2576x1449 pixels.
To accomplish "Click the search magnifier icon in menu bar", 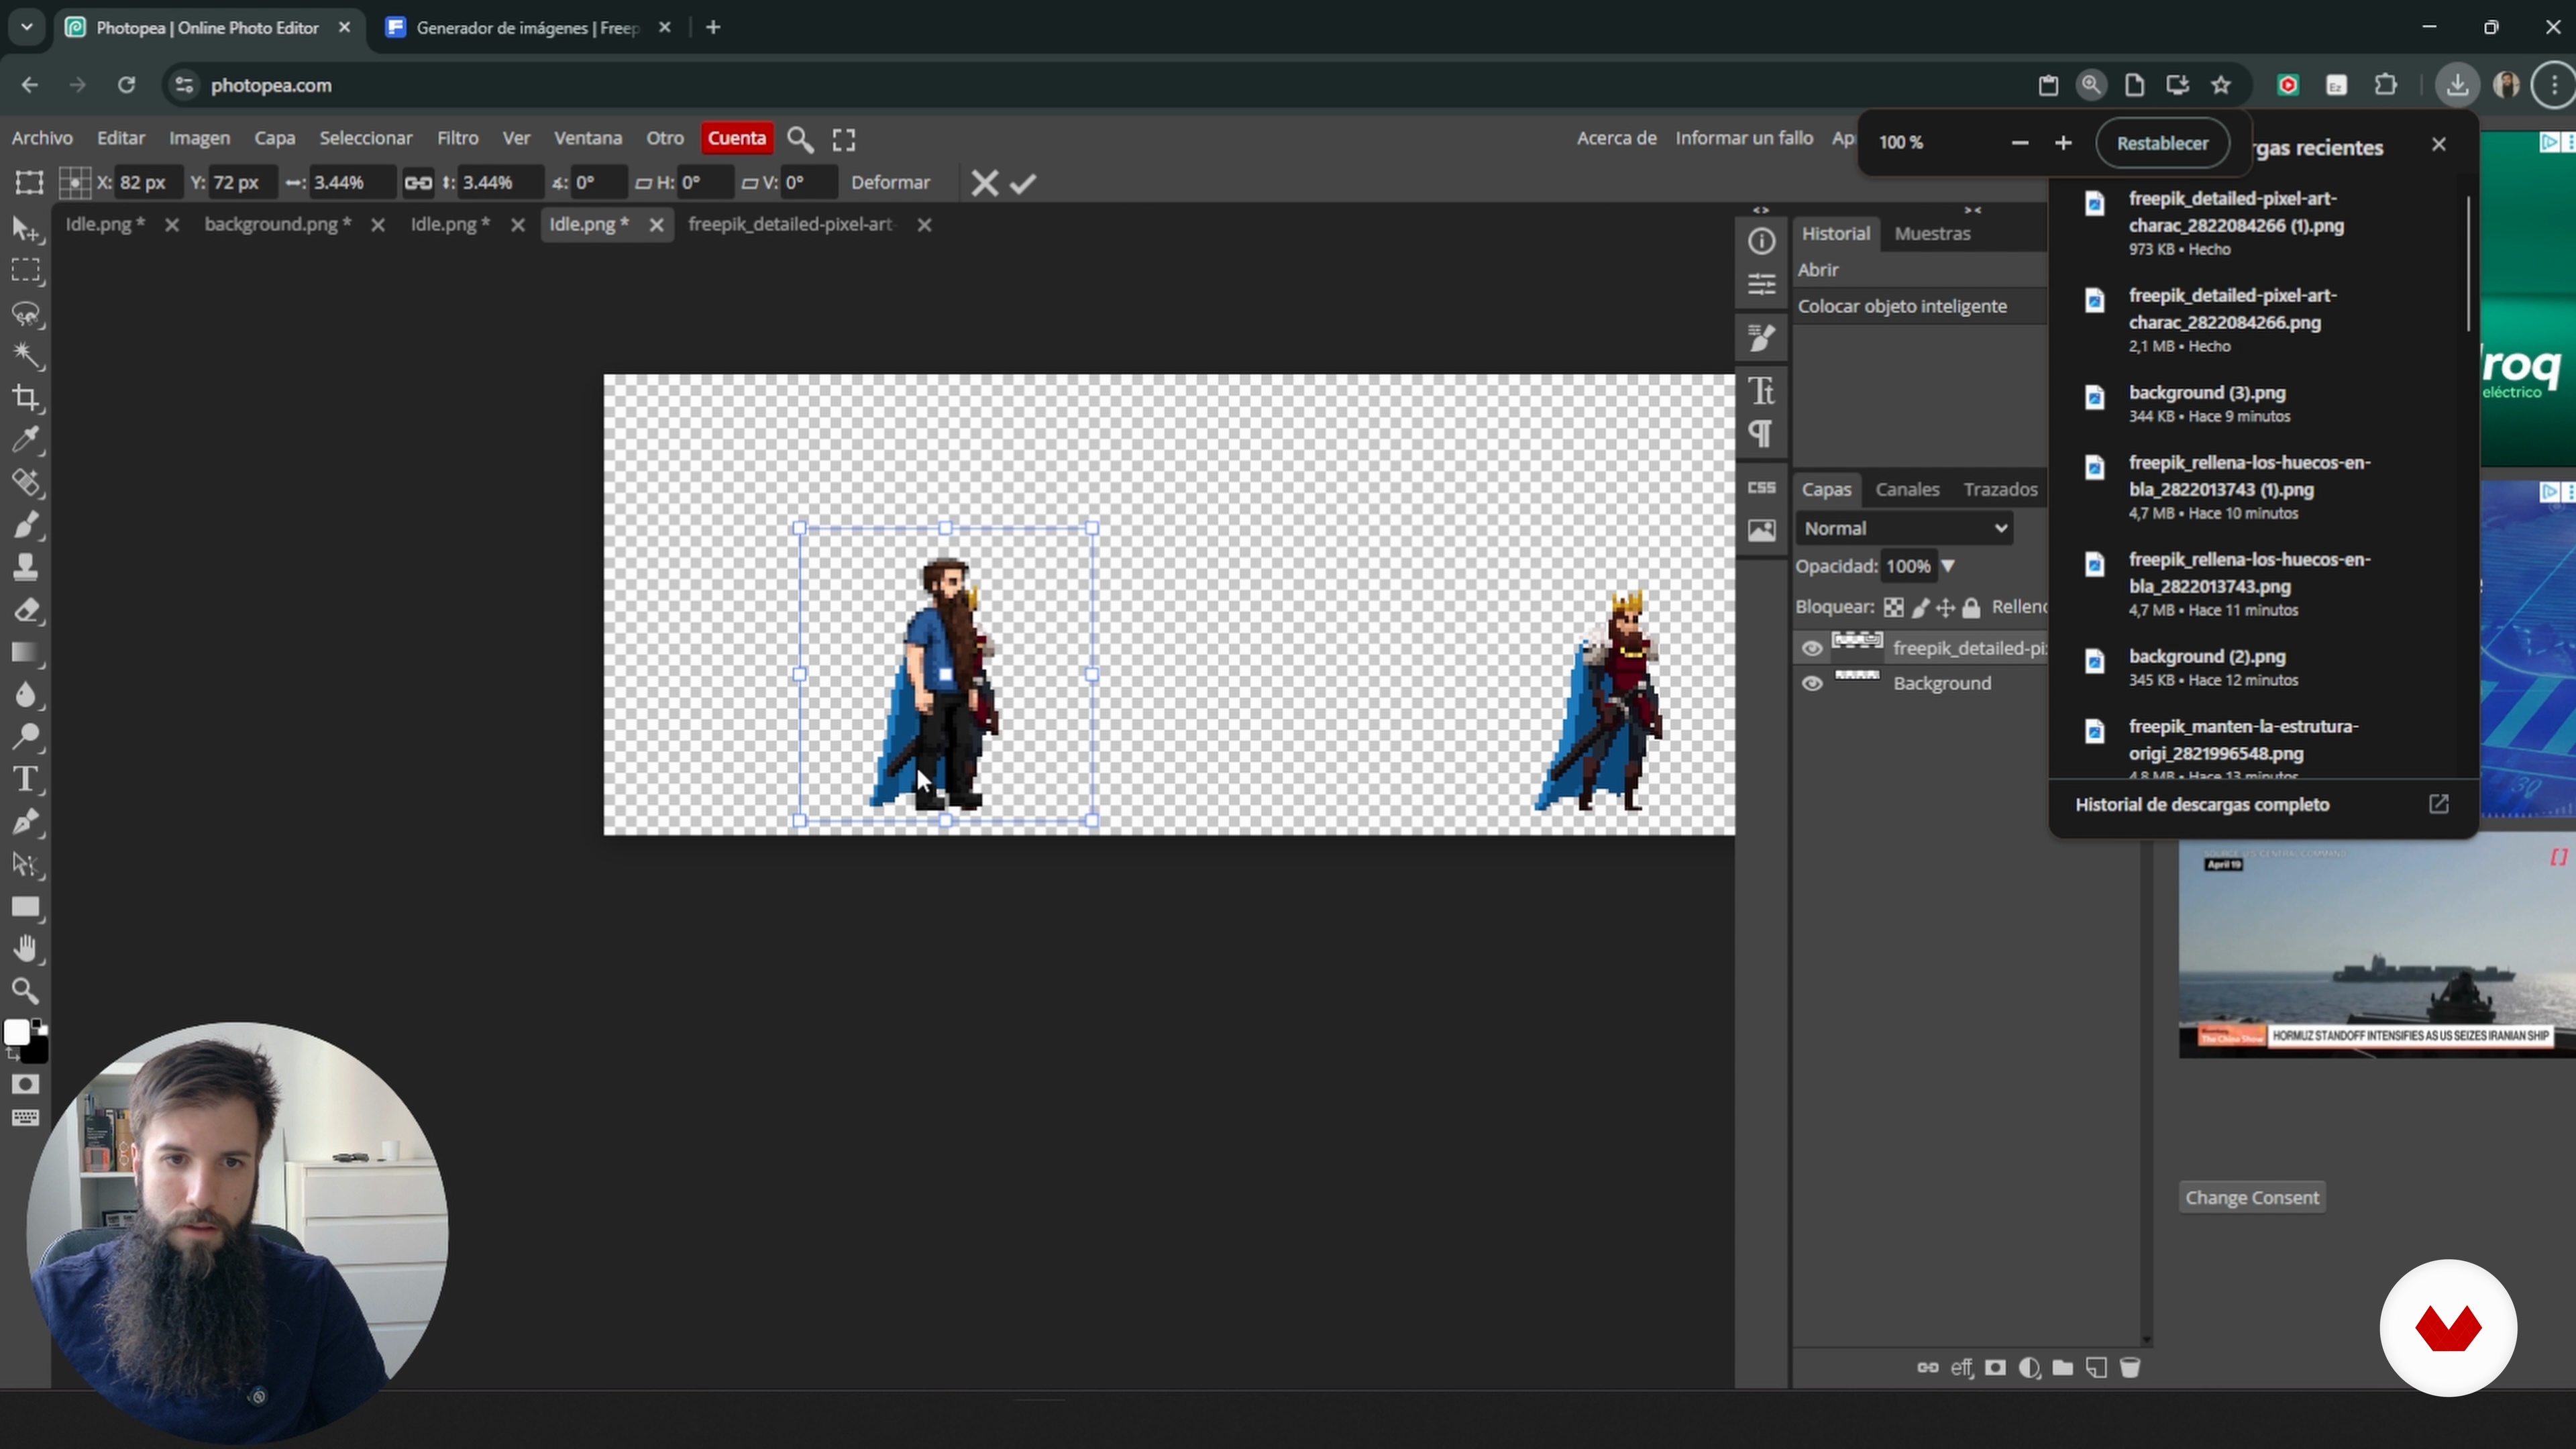I will tap(800, 139).
